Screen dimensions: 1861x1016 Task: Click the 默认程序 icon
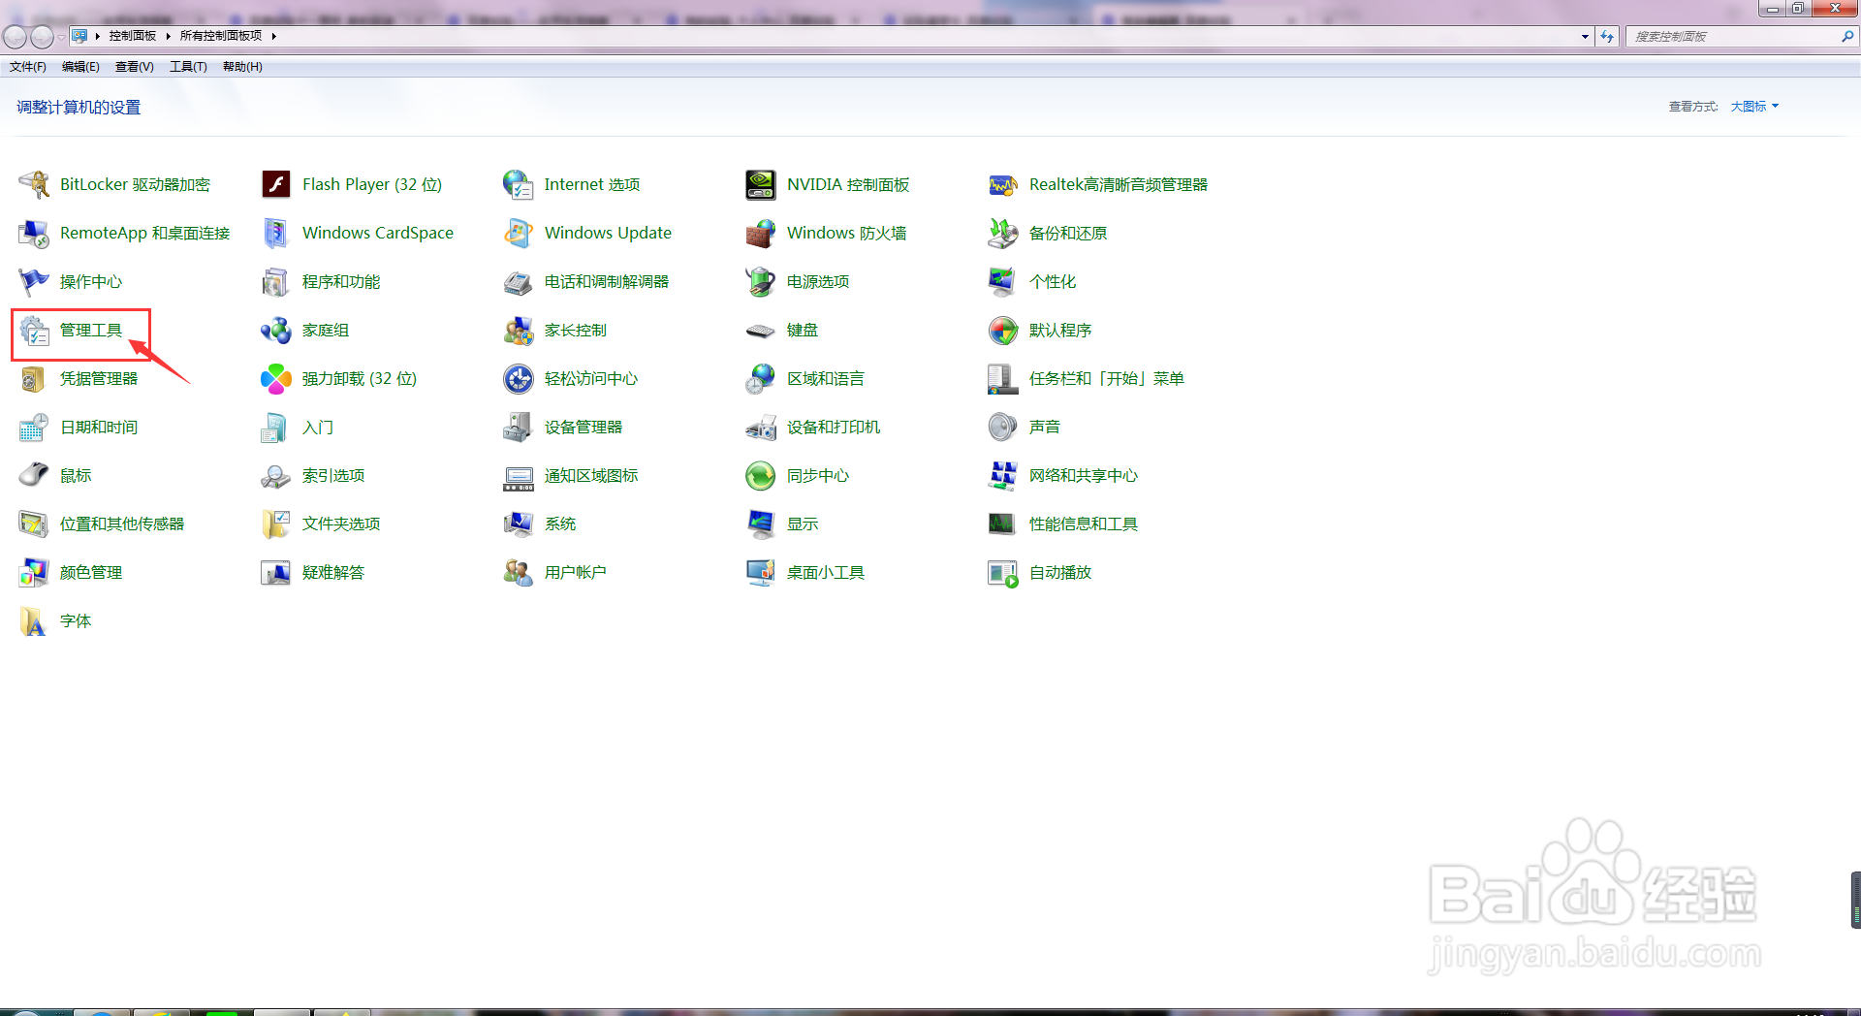(x=1003, y=330)
